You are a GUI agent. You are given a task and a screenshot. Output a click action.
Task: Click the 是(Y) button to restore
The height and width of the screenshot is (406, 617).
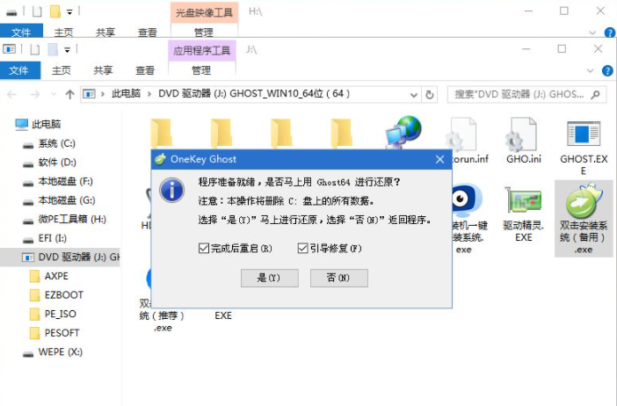[269, 278]
